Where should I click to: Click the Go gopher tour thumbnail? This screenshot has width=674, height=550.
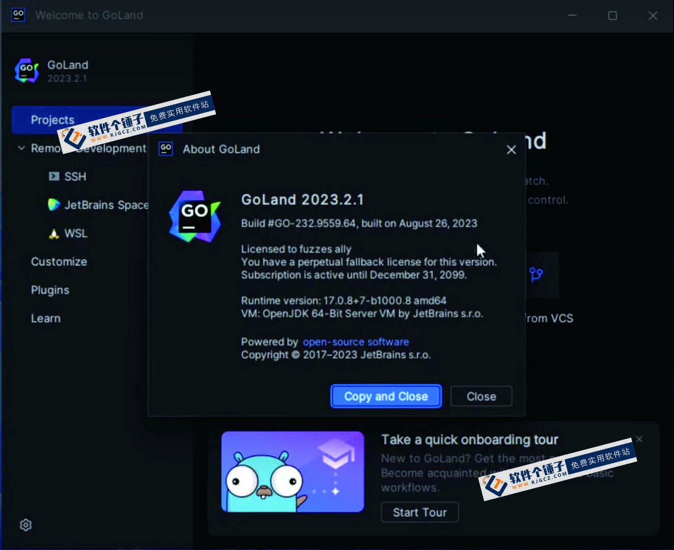point(293,472)
